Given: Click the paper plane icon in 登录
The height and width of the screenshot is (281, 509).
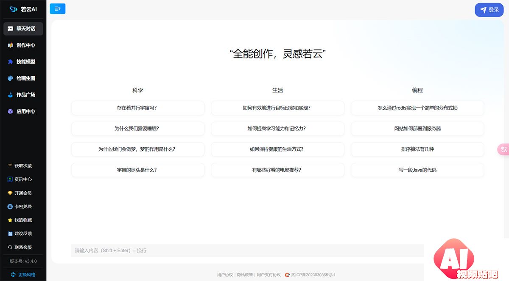Looking at the screenshot, I should pos(483,10).
